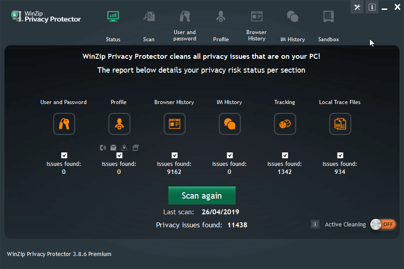Click the Local Trace Files icon

click(x=340, y=124)
